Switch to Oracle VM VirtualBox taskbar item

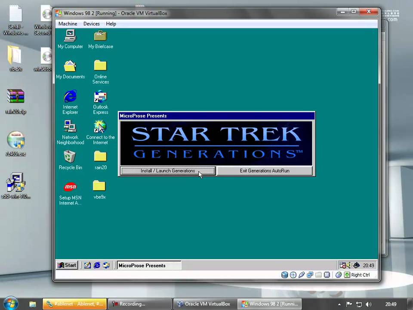pos(205,304)
